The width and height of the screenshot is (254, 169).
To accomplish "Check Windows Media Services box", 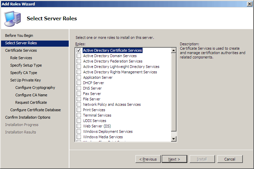I will click(x=79, y=137).
